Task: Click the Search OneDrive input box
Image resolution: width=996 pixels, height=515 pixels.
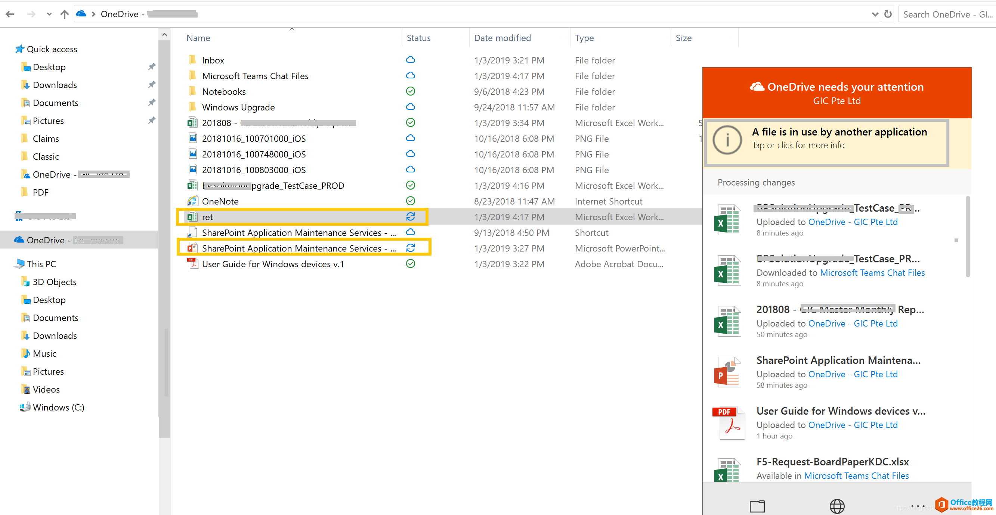Action: pos(947,14)
